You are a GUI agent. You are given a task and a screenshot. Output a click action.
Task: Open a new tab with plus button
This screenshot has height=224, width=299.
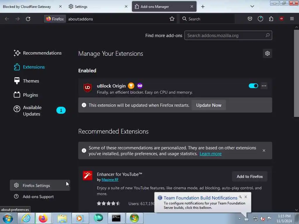203,7
